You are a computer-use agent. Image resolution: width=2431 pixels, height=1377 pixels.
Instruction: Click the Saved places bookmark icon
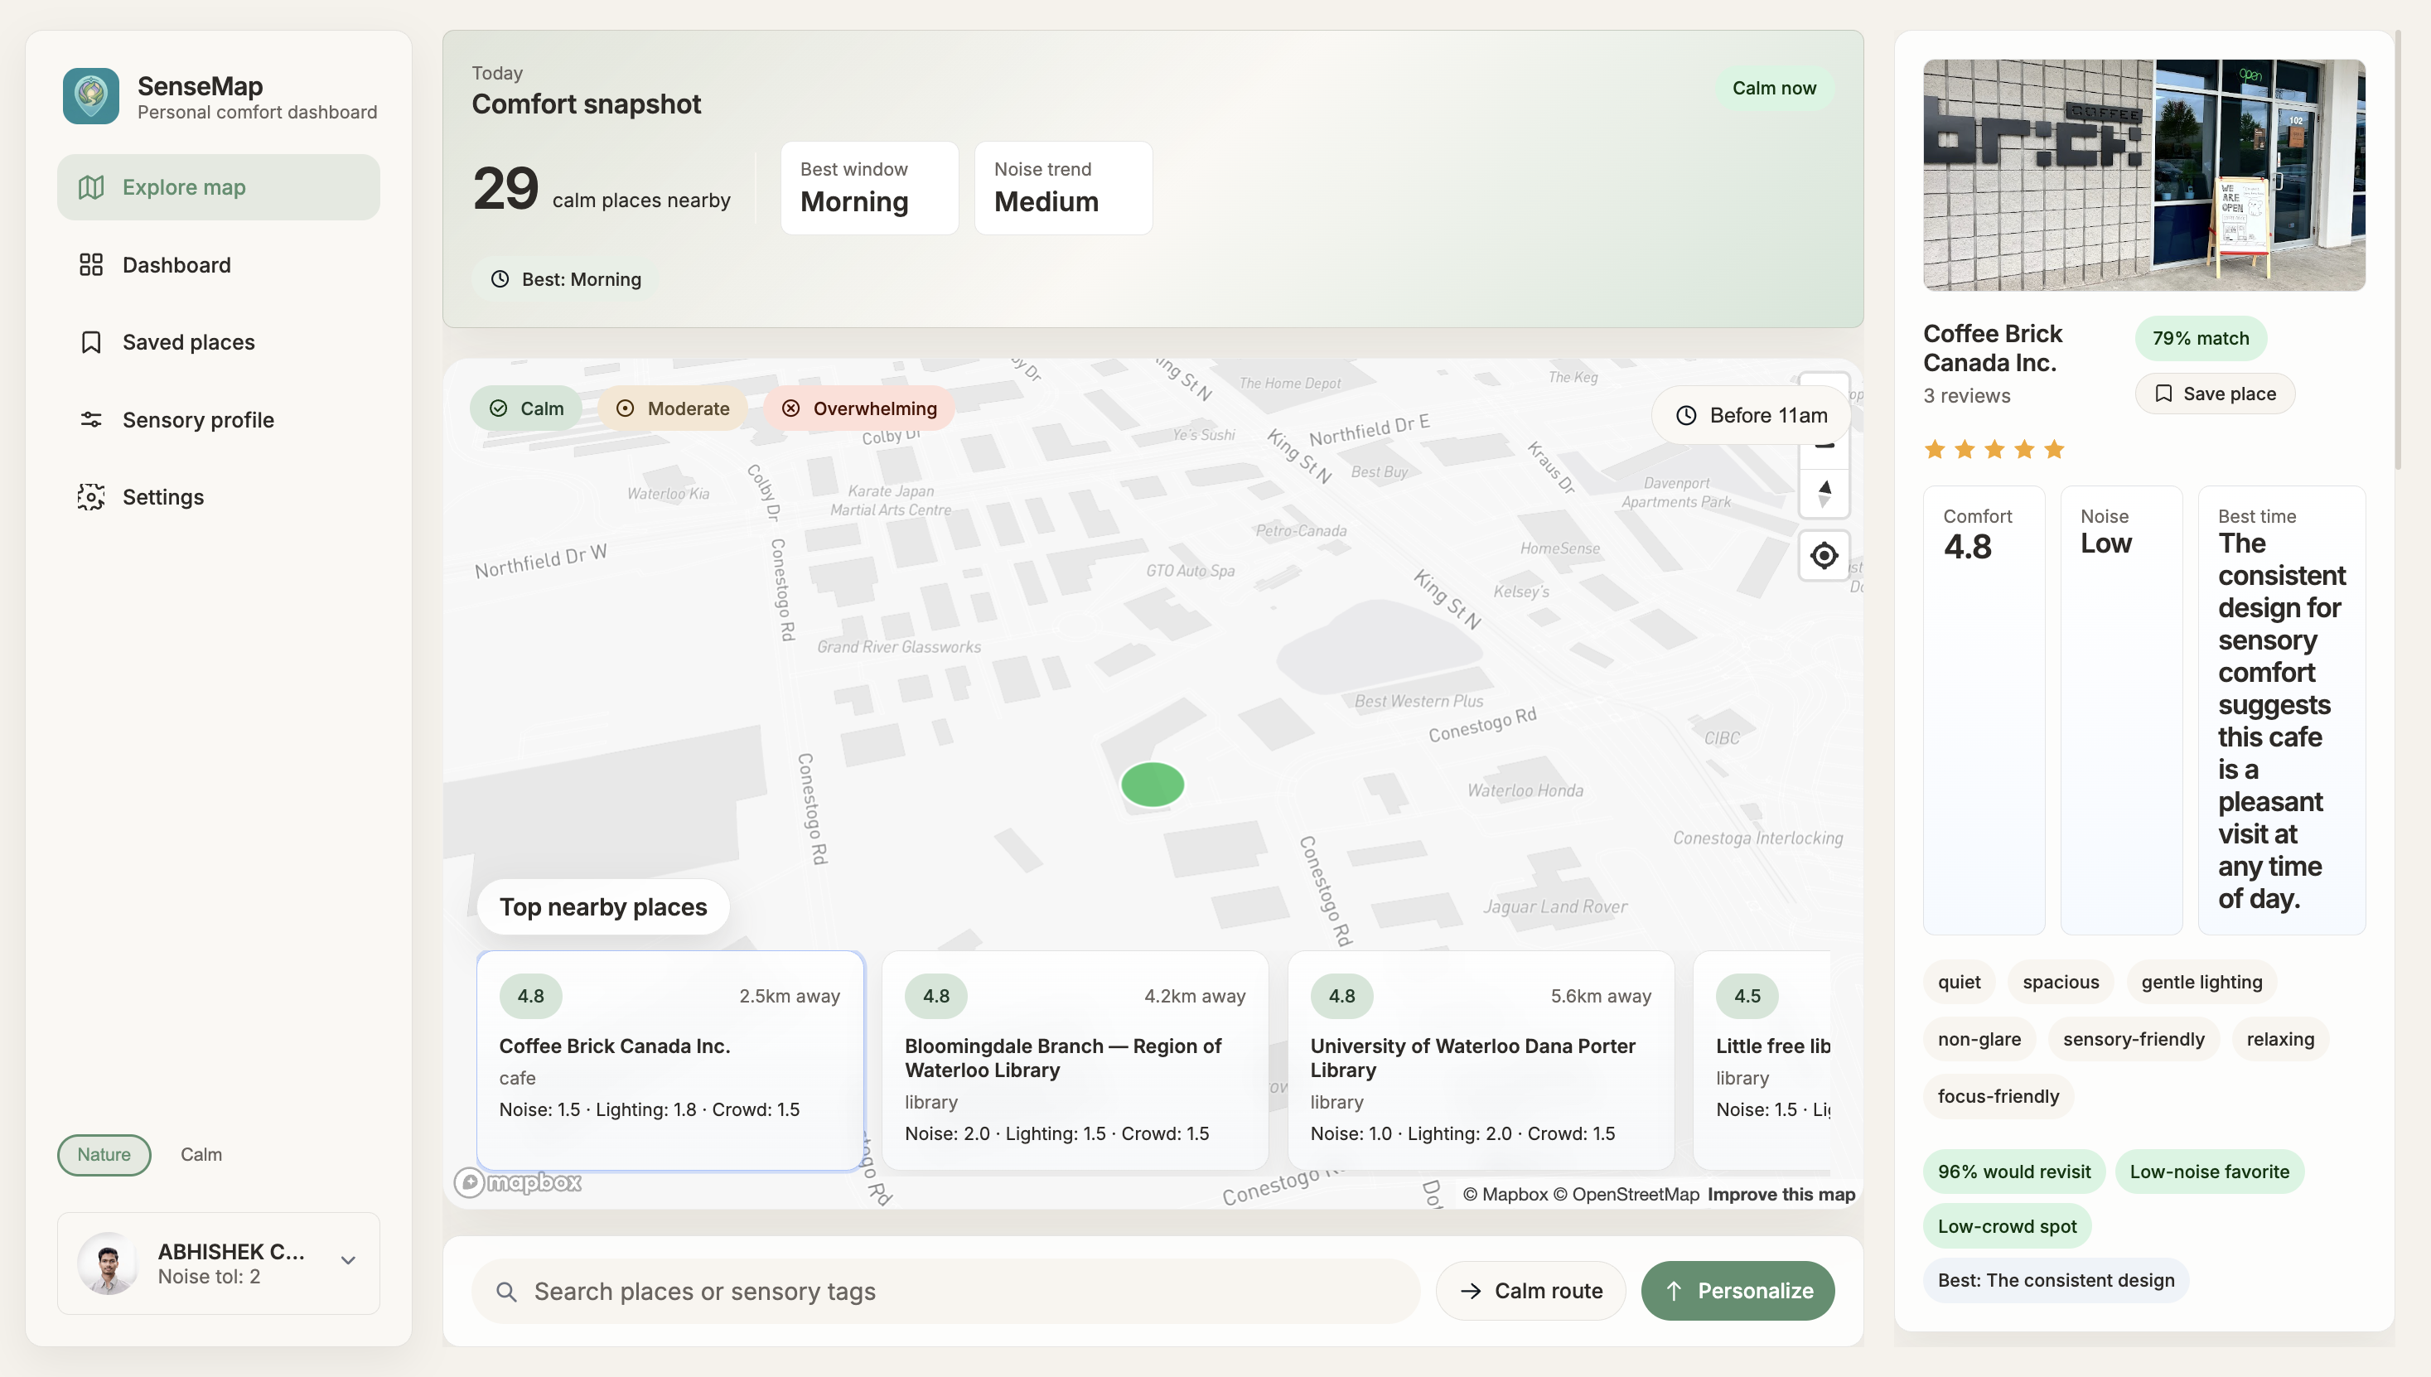click(x=91, y=342)
